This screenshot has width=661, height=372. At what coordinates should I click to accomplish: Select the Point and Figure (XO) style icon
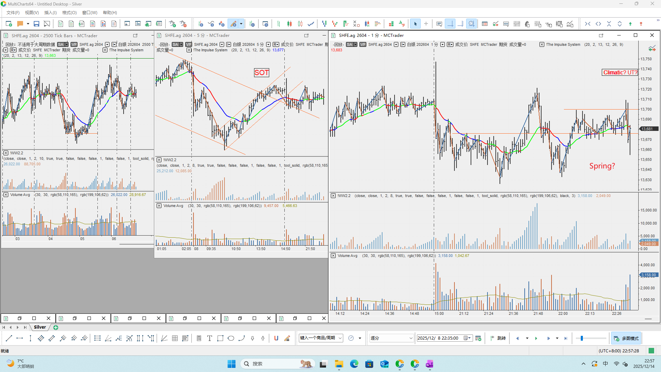(x=356, y=24)
